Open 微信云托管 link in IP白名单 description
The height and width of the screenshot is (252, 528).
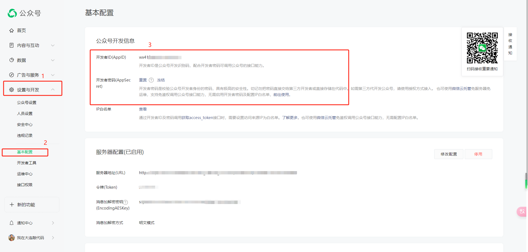click(326, 118)
